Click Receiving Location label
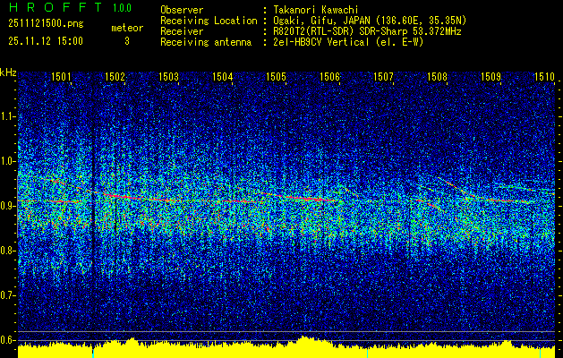The image size is (563, 358). [209, 21]
